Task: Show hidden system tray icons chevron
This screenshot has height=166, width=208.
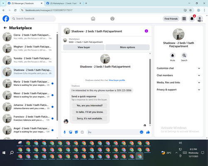Action: (x=176, y=153)
